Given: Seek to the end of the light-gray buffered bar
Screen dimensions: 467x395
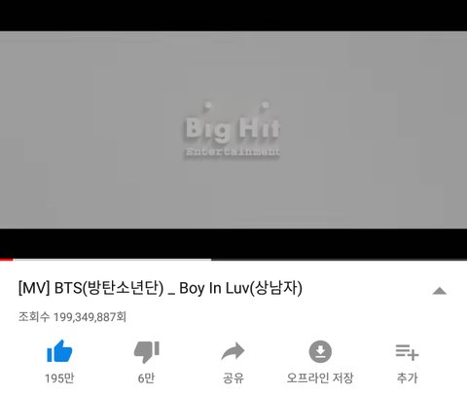Looking at the screenshot, I should tap(209, 260).
